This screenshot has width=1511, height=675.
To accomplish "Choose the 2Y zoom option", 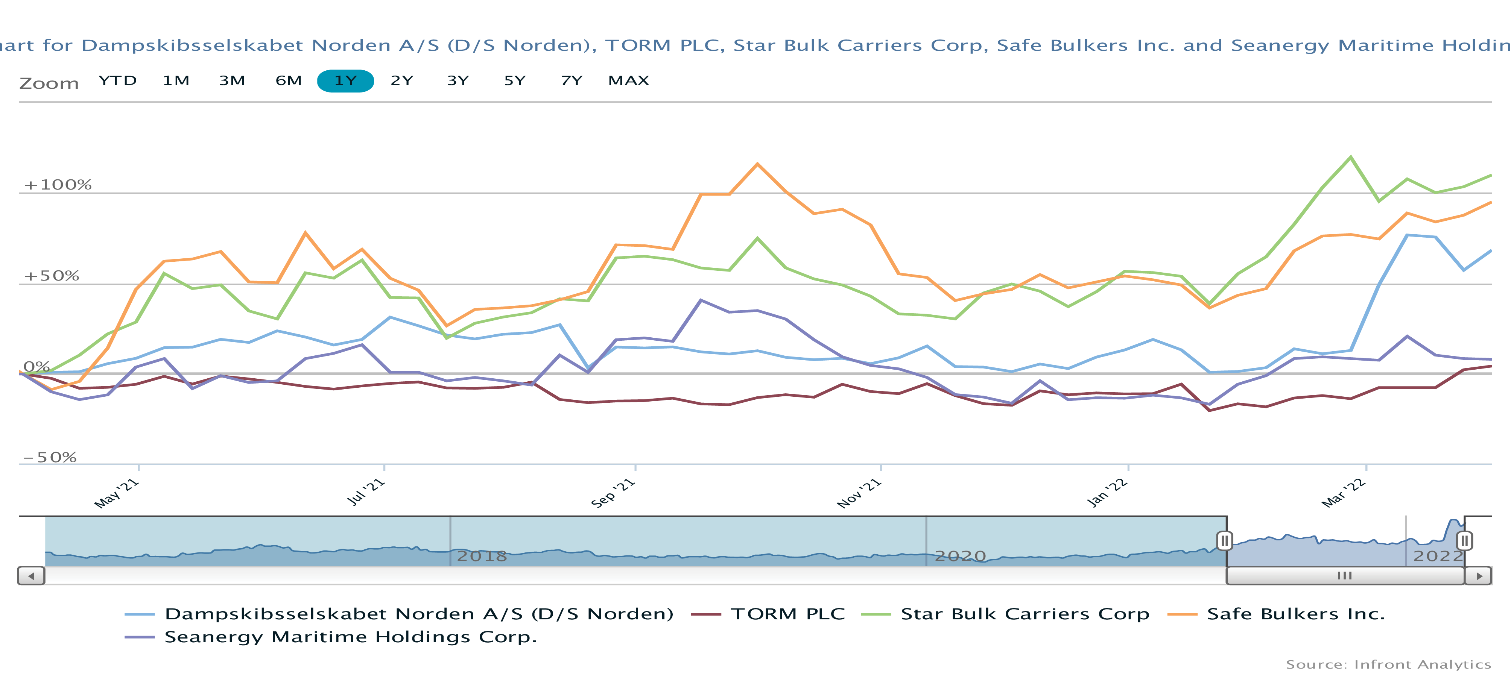I will tap(402, 81).
